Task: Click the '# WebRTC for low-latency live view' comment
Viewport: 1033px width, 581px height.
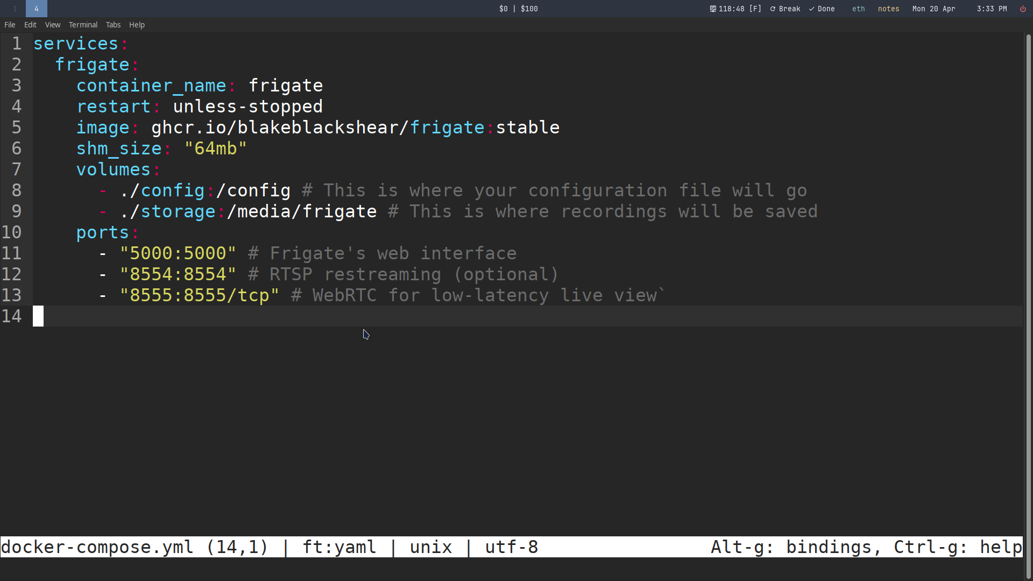Action: 474,295
